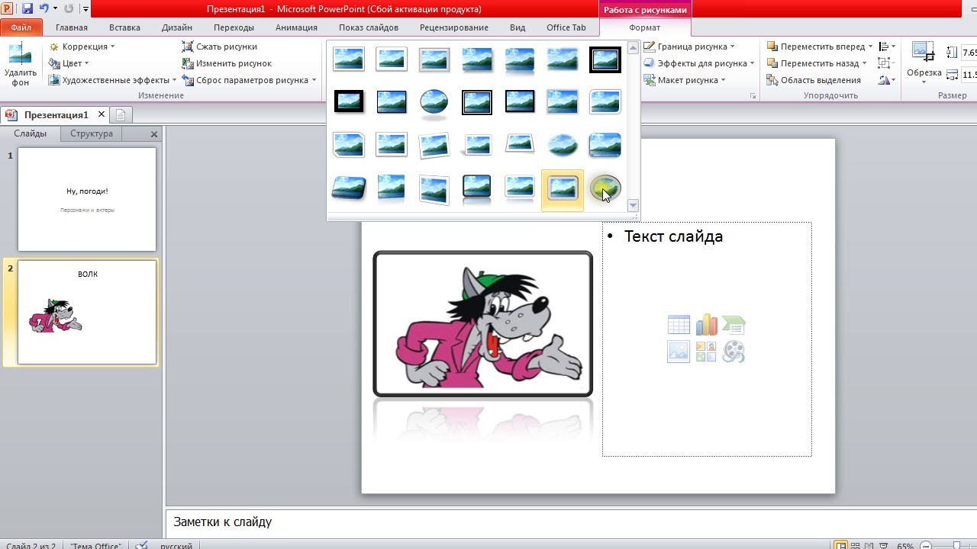Click new document tab icon
Screen dimensions: 977x549
[121, 115]
